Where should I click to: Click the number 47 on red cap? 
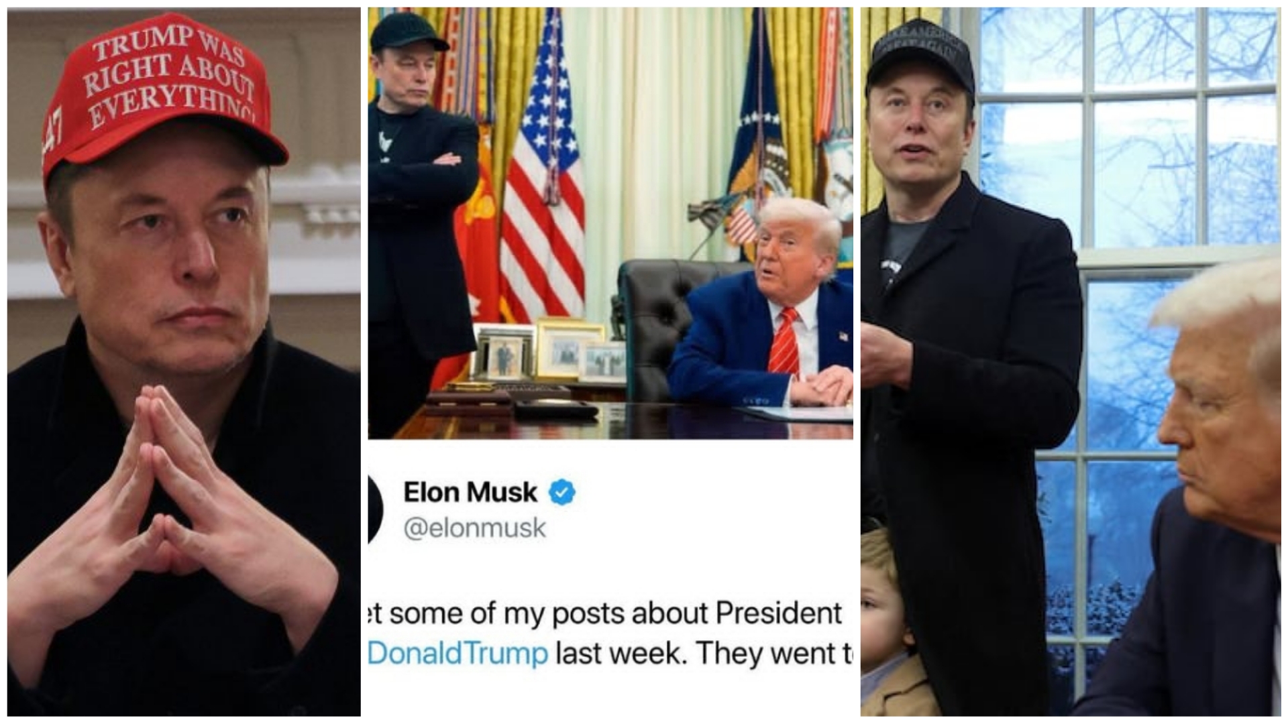tap(52, 142)
